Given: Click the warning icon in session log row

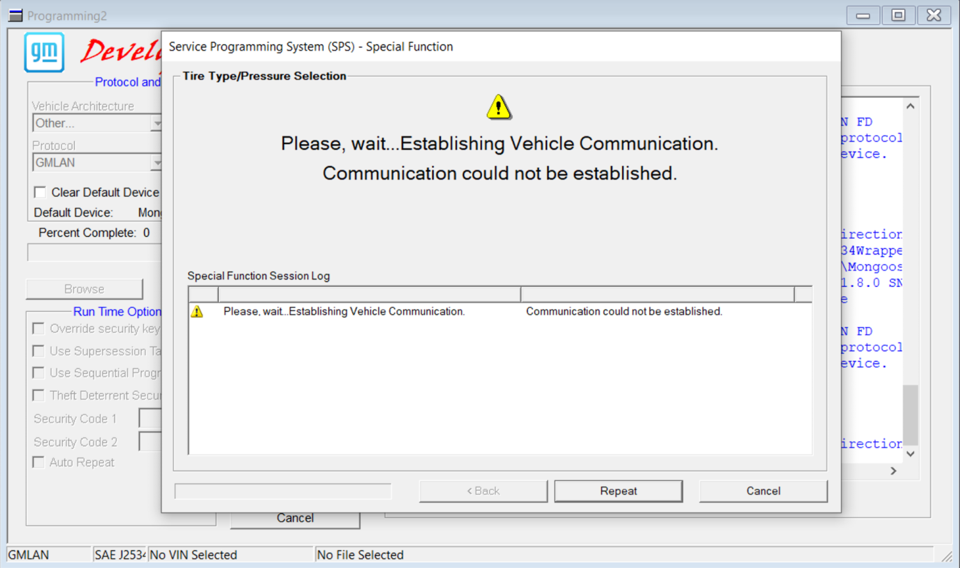Looking at the screenshot, I should click(197, 311).
